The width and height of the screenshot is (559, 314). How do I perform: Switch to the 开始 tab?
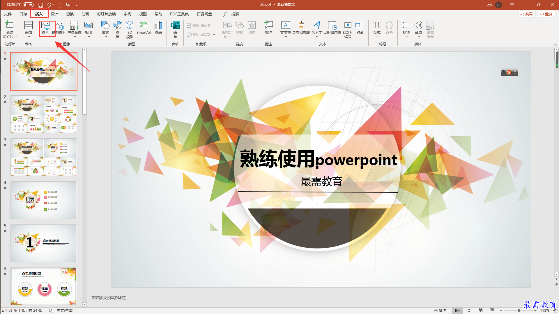(x=23, y=14)
